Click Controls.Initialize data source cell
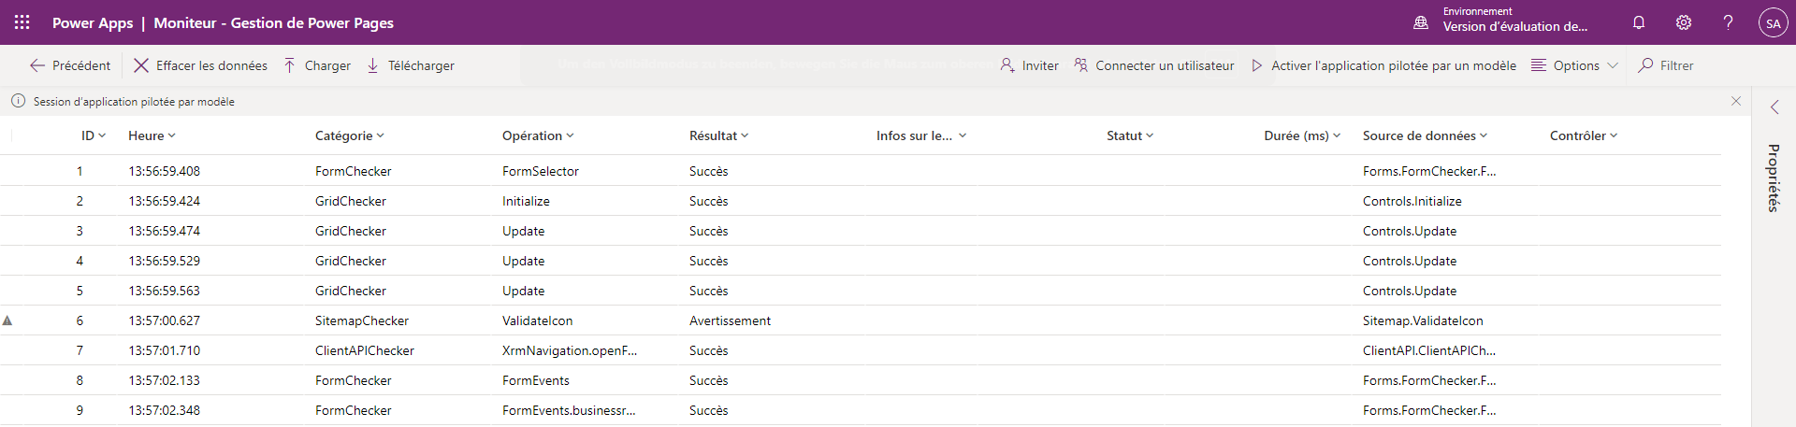Viewport: 1796px width, 427px height. coord(1412,201)
